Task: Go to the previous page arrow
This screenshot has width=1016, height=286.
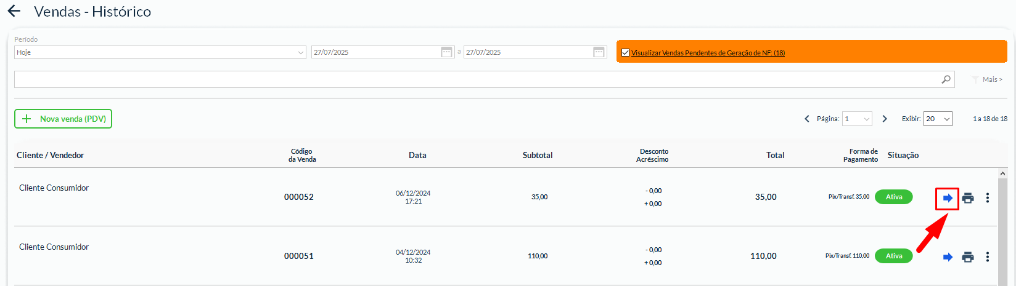Action: pyautogui.click(x=806, y=119)
